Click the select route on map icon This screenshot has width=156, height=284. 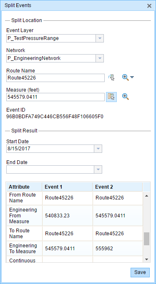(x=111, y=77)
